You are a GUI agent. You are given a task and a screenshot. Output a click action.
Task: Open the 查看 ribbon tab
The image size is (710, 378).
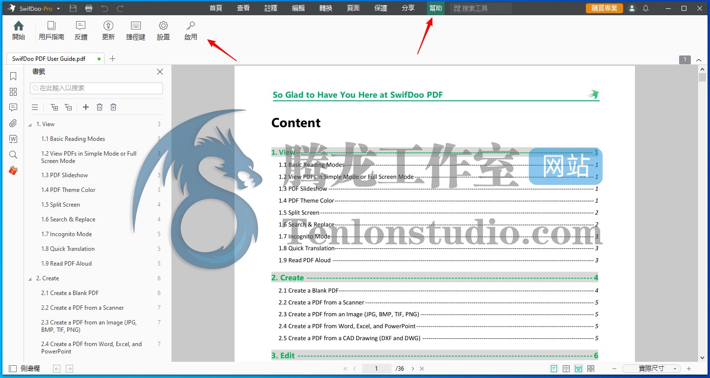click(x=243, y=8)
